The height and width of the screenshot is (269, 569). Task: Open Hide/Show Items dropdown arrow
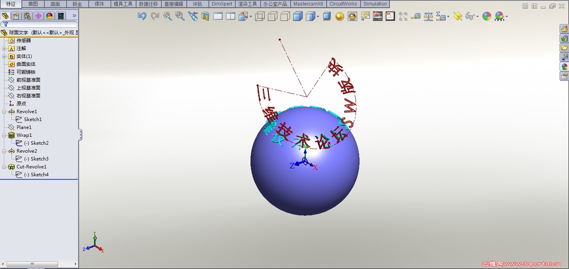(x=478, y=17)
